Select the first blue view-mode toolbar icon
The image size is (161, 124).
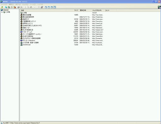pos(46,7)
